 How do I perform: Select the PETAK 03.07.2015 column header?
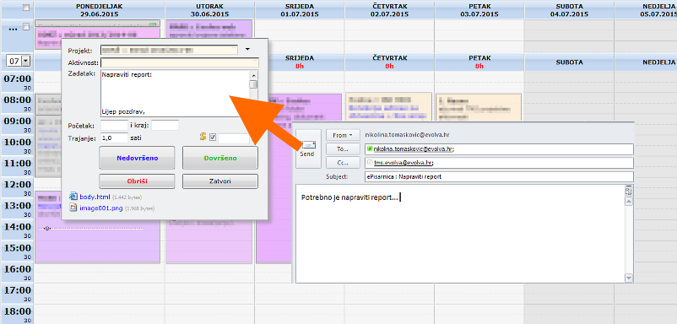tap(479, 10)
